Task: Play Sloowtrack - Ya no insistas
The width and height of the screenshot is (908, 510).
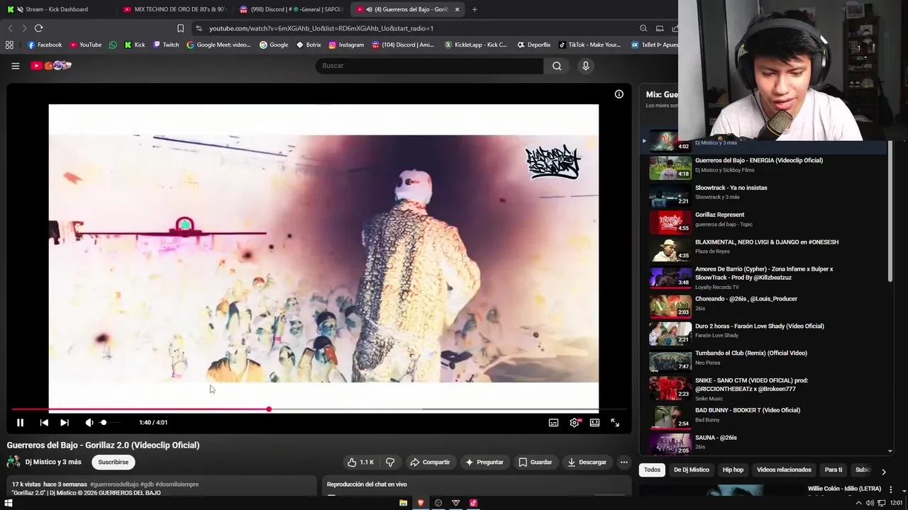Action: [x=731, y=188]
